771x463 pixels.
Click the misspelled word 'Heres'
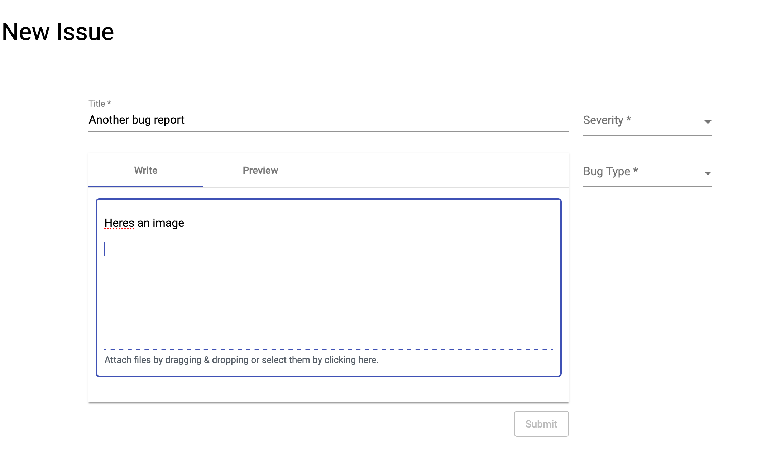pos(119,223)
